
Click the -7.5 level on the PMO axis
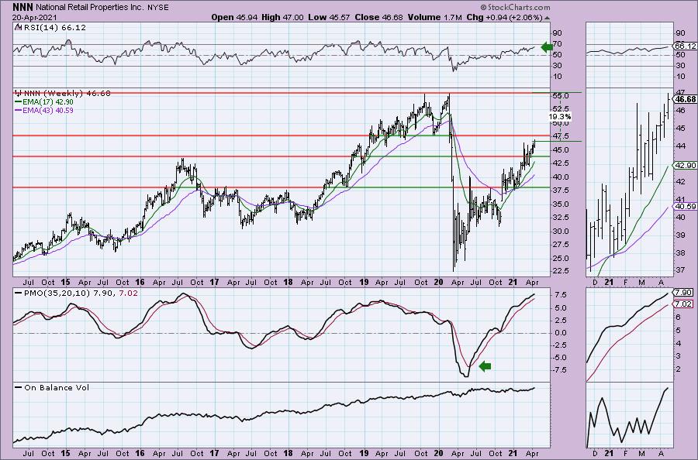pyautogui.click(x=560, y=369)
